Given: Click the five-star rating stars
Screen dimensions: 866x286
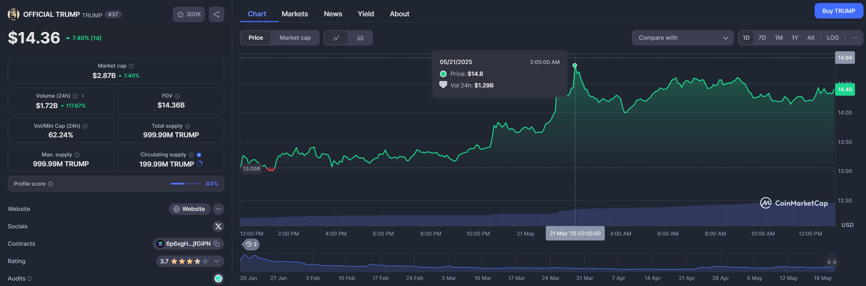Looking at the screenshot, I should (190, 261).
